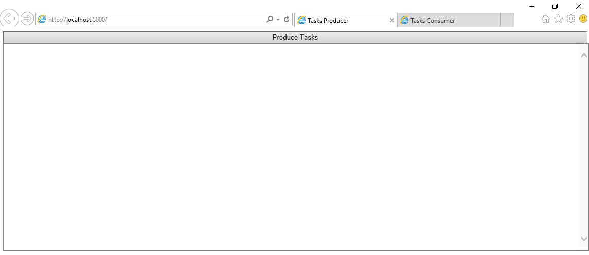Close the Tasks Producer tab
The height and width of the screenshot is (255, 589).
click(392, 21)
